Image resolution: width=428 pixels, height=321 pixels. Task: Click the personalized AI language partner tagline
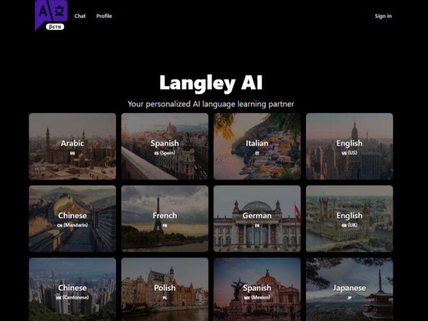(211, 104)
